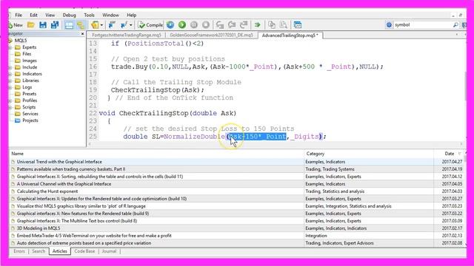Select the MQL5 root node

pos(21,41)
